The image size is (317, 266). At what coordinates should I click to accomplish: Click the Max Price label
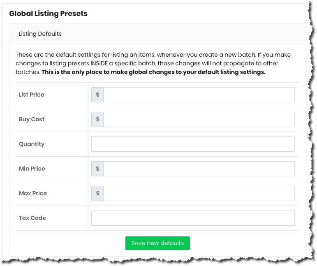coord(33,193)
